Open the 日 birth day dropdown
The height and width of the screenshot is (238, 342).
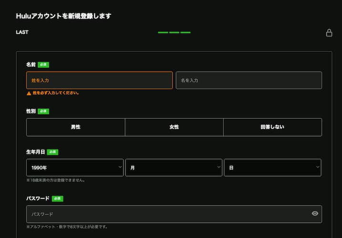click(272, 168)
